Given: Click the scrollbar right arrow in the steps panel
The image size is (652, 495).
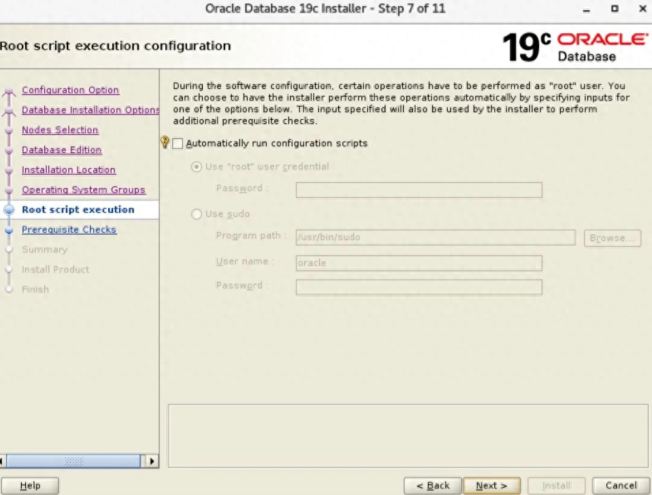Looking at the screenshot, I should pos(151,461).
